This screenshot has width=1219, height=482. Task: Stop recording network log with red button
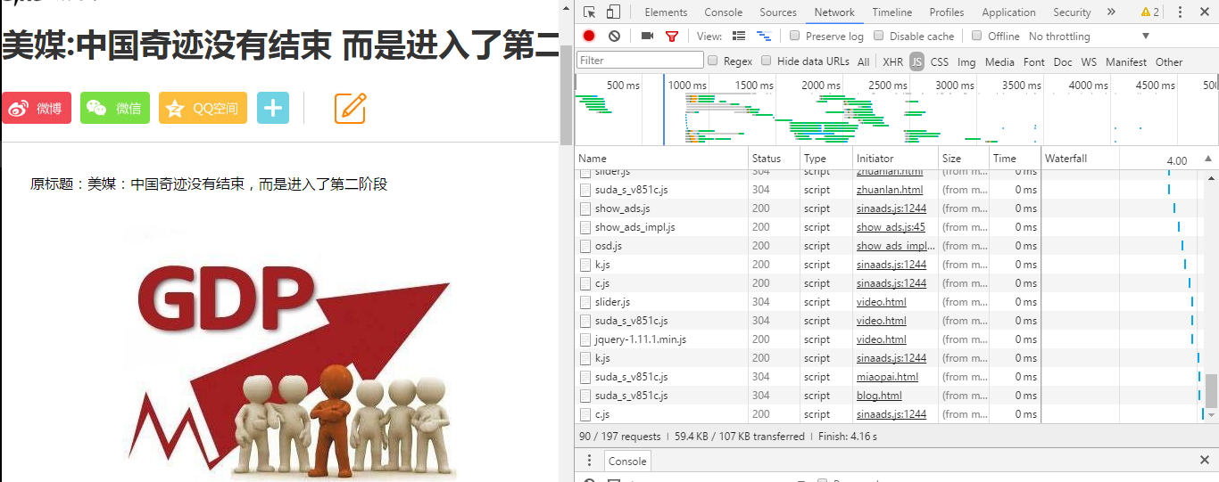[x=589, y=37]
